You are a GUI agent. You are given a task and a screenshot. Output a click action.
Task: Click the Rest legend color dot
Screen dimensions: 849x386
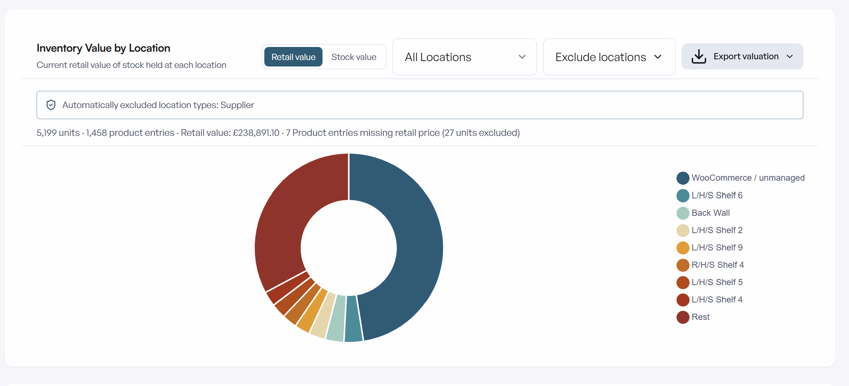683,317
